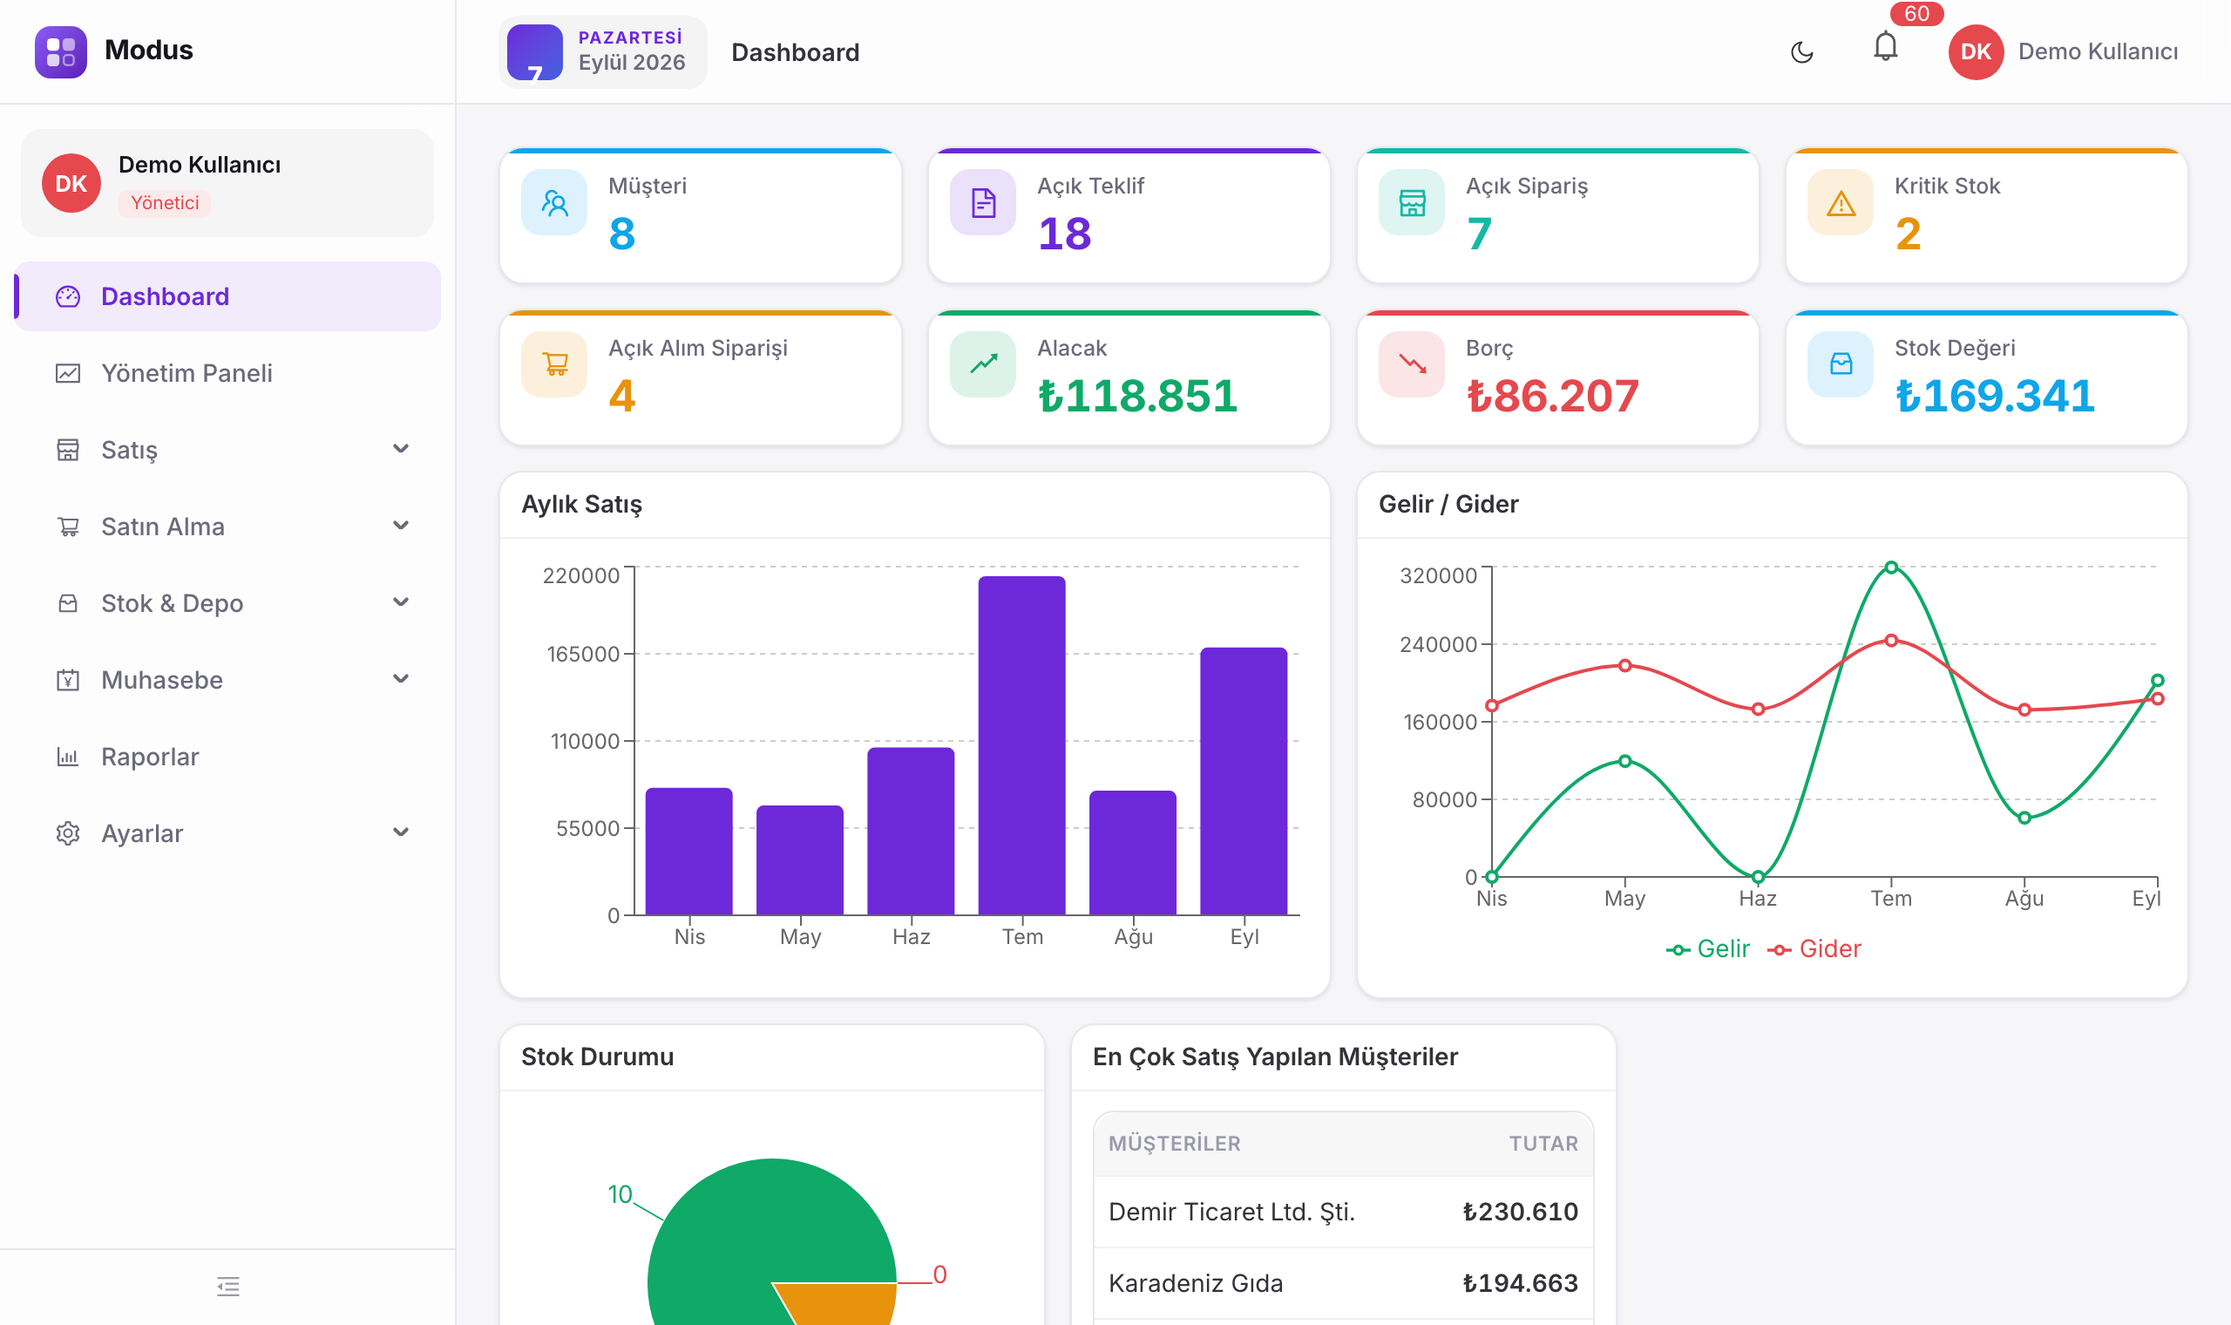Click the Karadeniz Gıda customer row

(1343, 1283)
